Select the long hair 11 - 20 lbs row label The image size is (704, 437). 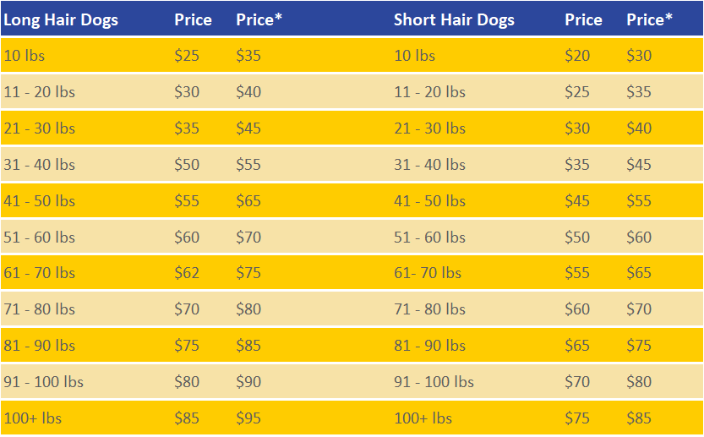[x=39, y=92]
